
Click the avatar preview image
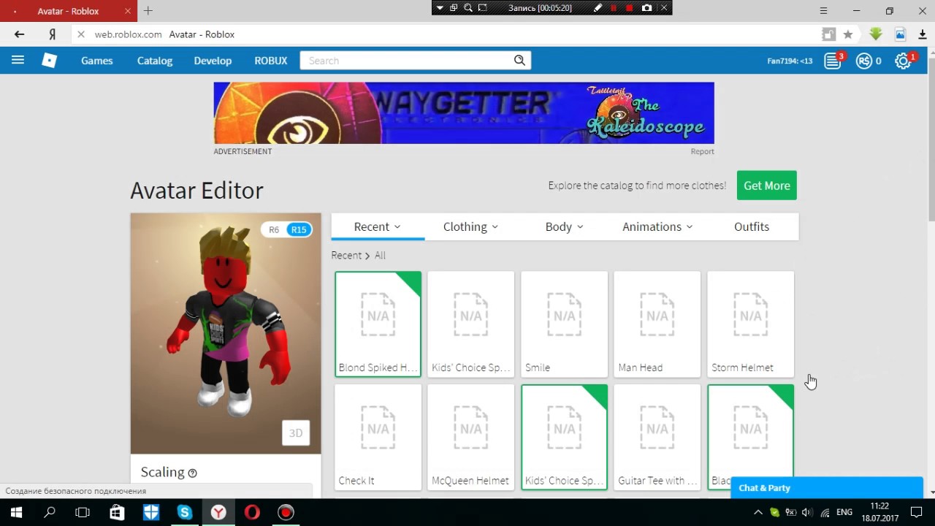point(226,333)
